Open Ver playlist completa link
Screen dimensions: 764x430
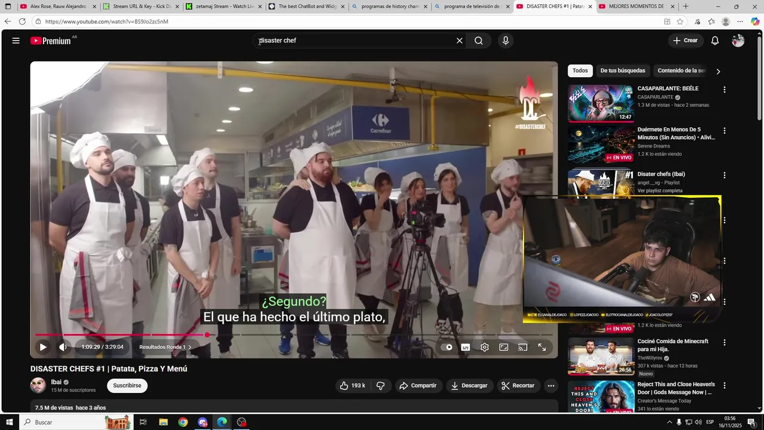(660, 191)
